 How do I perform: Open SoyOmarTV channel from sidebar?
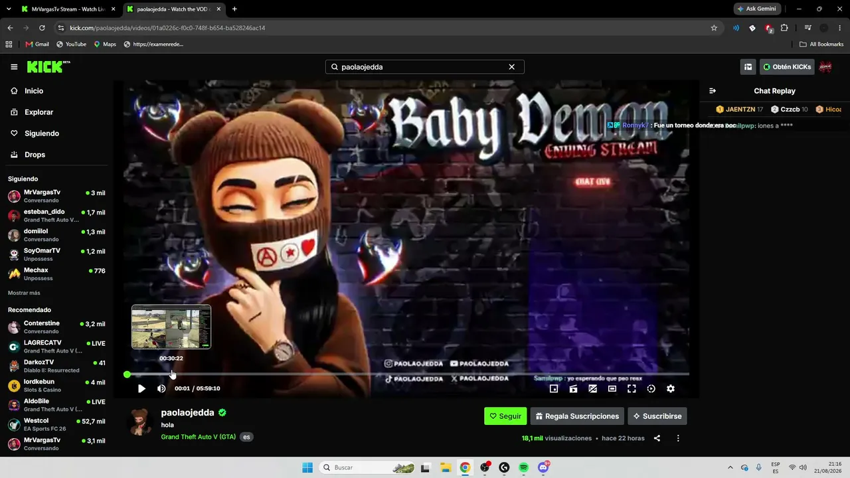(x=56, y=254)
